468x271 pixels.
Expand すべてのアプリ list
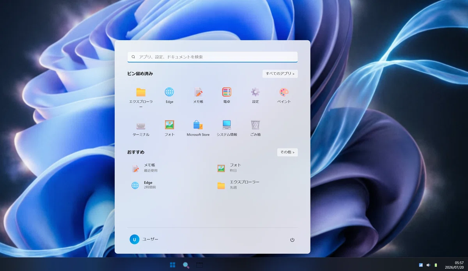[280, 74]
